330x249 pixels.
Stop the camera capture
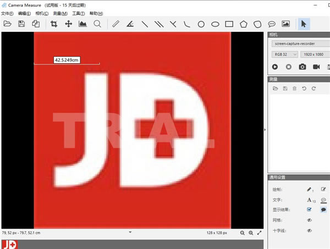click(288, 67)
